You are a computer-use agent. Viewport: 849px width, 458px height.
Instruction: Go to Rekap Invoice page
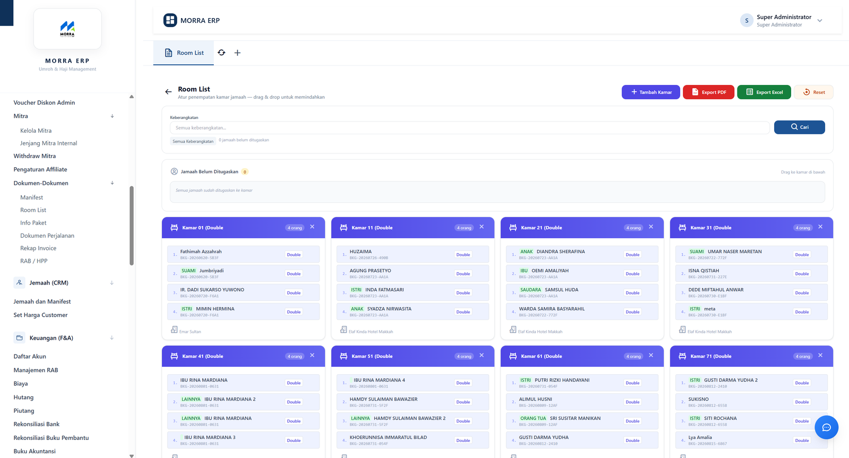point(38,248)
